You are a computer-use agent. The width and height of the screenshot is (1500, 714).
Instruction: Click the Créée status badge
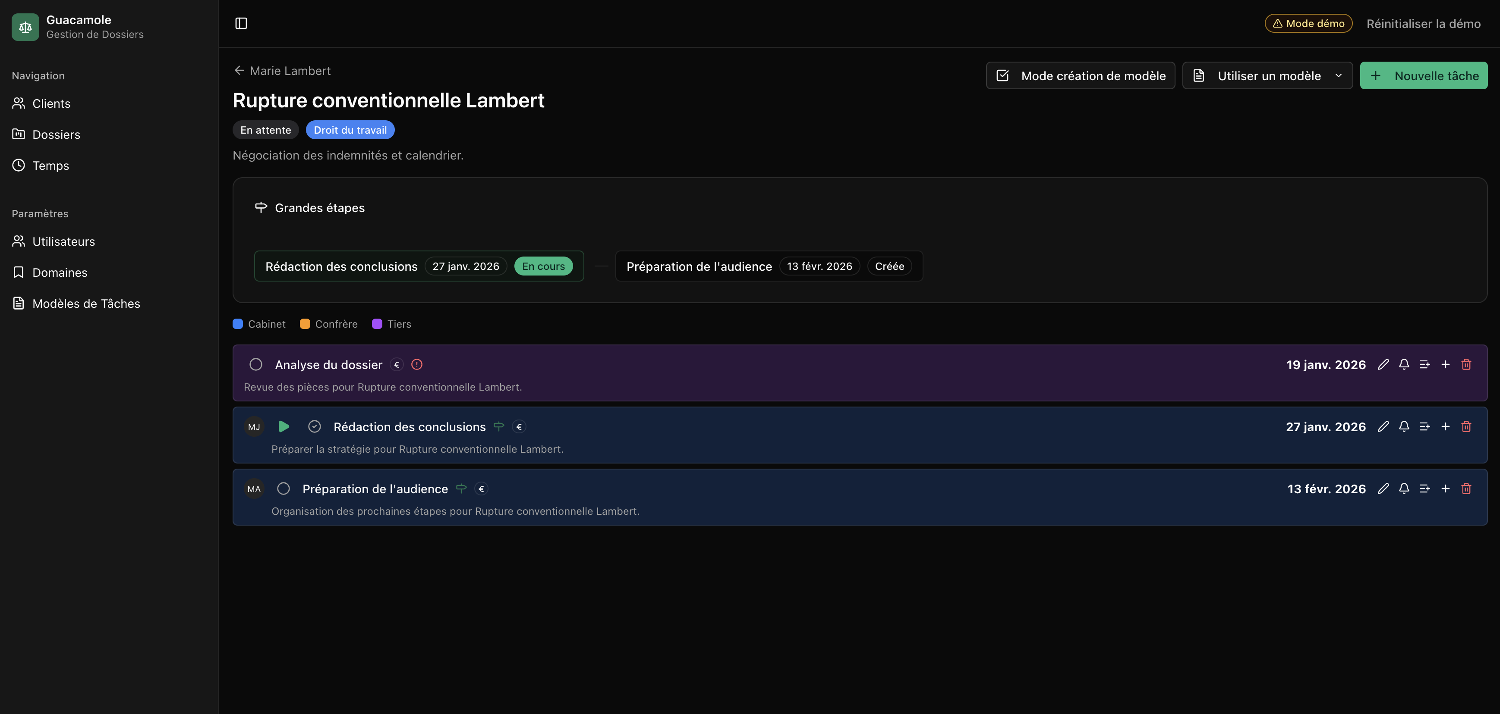coord(889,266)
